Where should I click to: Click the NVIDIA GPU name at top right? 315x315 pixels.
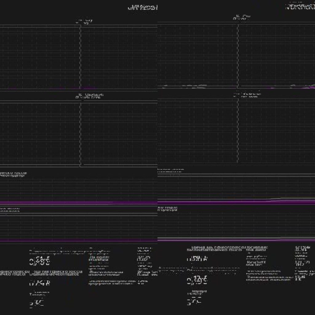point(300,7)
